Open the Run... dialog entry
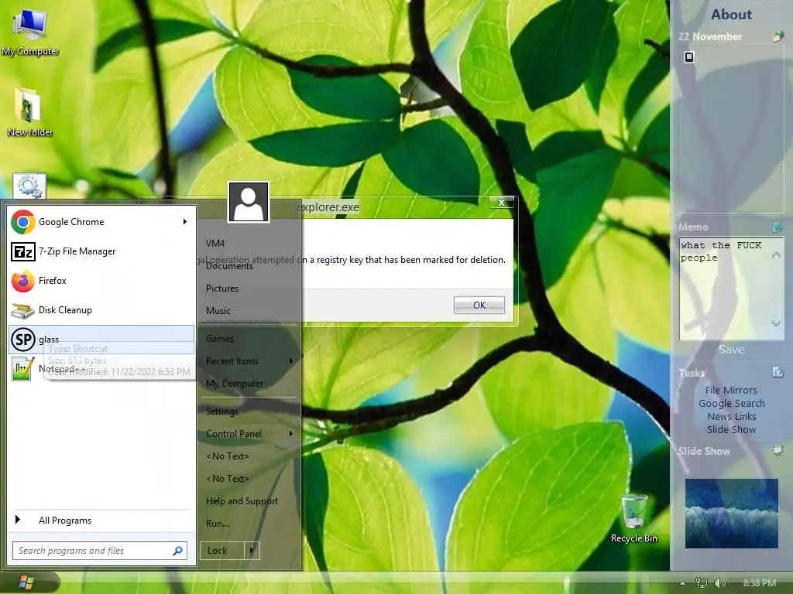The height and width of the screenshot is (594, 793). click(x=218, y=524)
